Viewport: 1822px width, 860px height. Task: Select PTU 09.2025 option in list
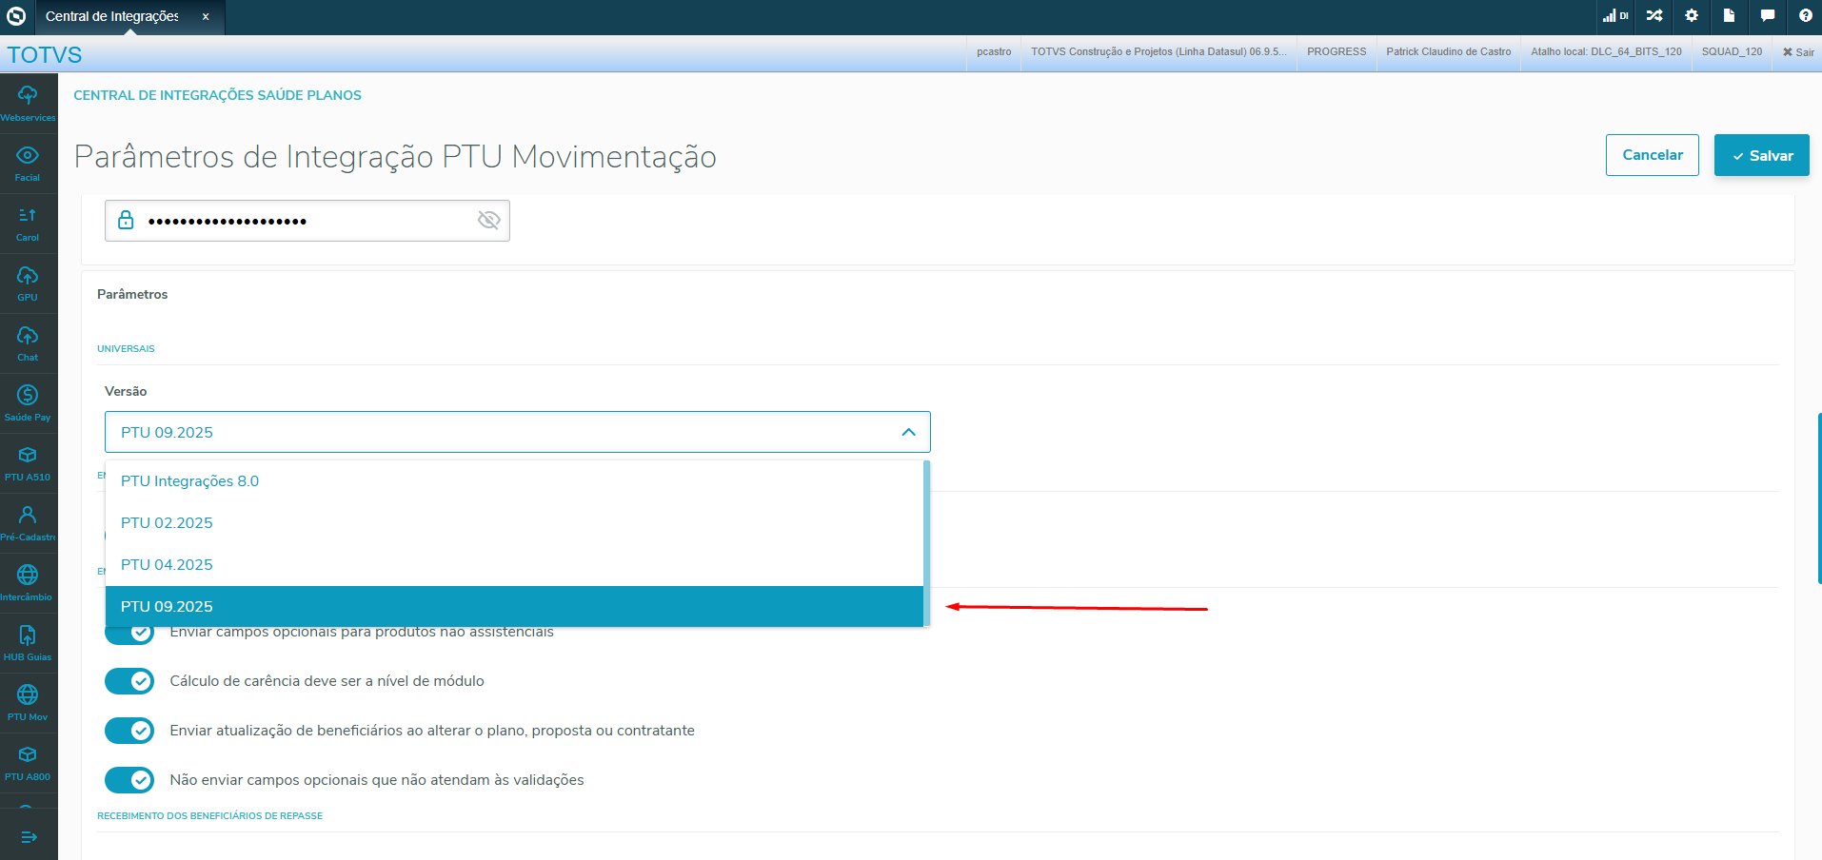514,607
